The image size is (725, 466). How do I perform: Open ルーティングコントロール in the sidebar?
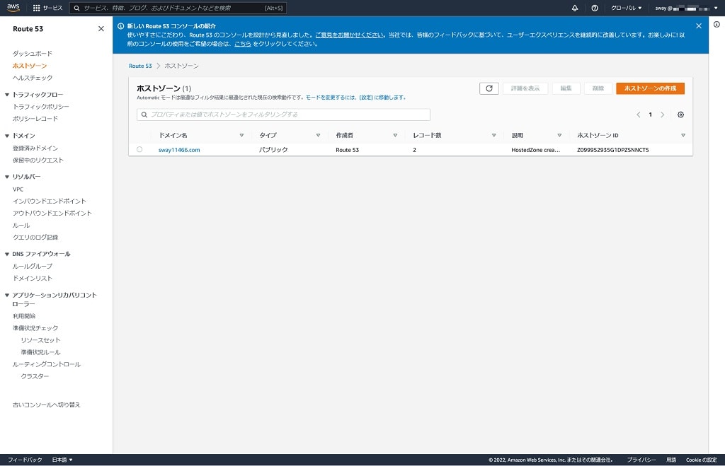pyautogui.click(x=46, y=364)
